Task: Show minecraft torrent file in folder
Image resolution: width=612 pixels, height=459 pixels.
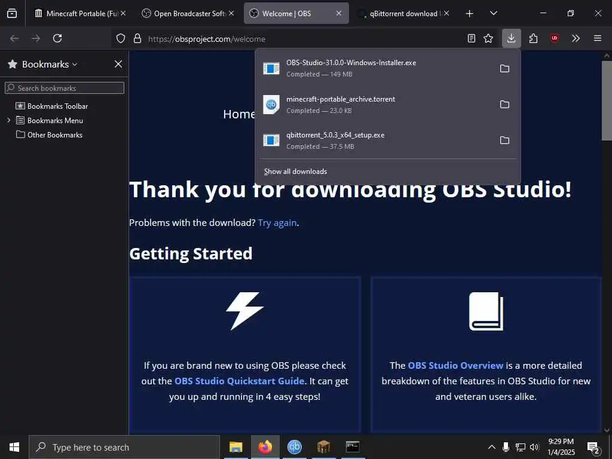Action: (x=504, y=105)
